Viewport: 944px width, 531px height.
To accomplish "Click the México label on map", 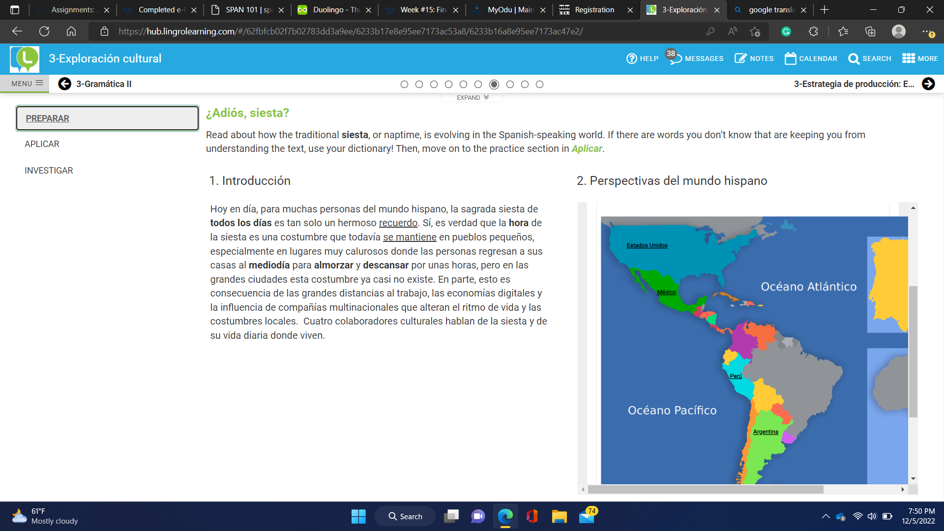I will [x=666, y=292].
